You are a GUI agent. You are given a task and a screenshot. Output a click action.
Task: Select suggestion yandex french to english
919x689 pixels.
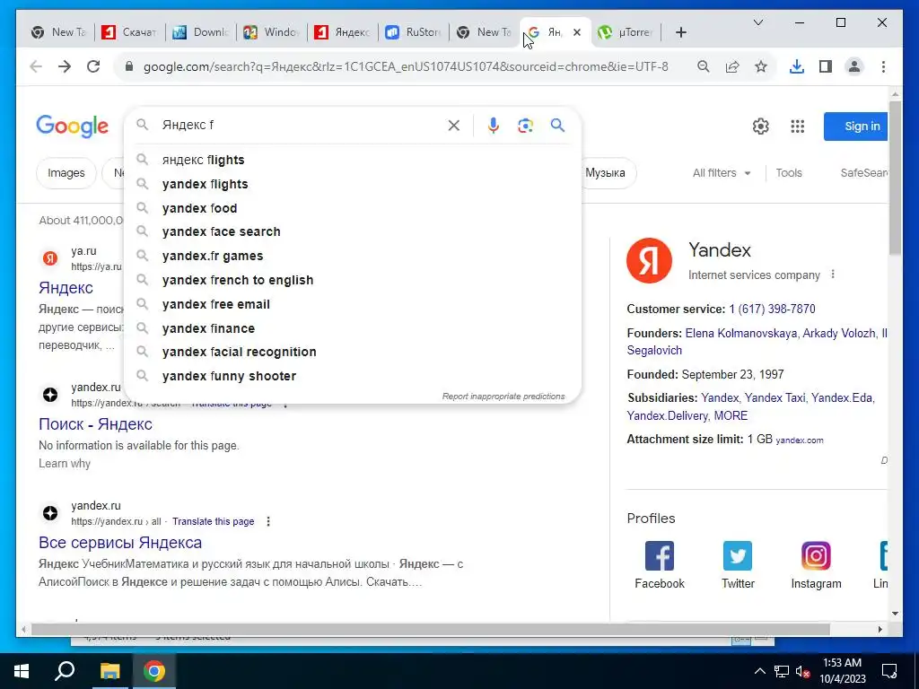[353, 280]
